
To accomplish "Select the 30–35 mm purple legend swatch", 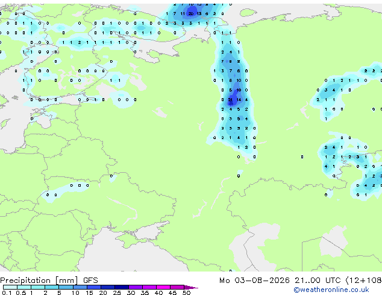I will point(136,287).
